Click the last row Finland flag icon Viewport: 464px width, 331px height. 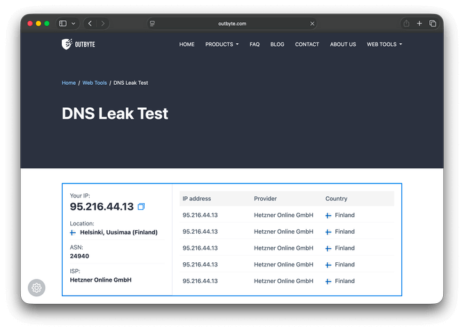328,282
